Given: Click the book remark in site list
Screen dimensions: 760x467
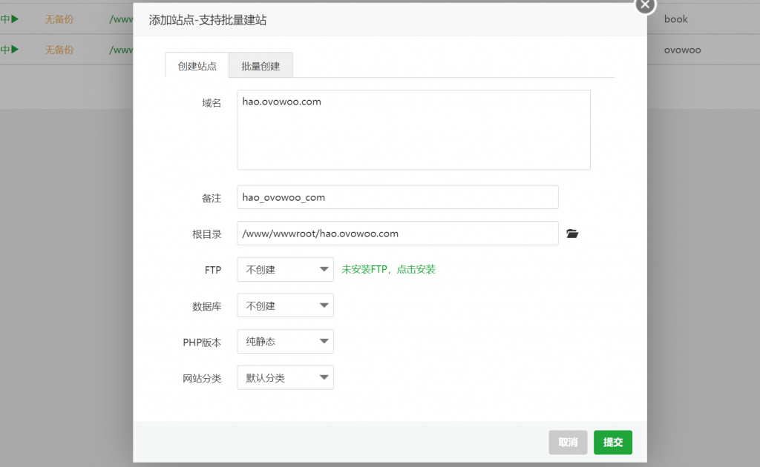Looking at the screenshot, I should [x=675, y=19].
